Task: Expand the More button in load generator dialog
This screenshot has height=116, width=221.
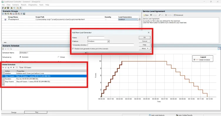Action: 145,49
